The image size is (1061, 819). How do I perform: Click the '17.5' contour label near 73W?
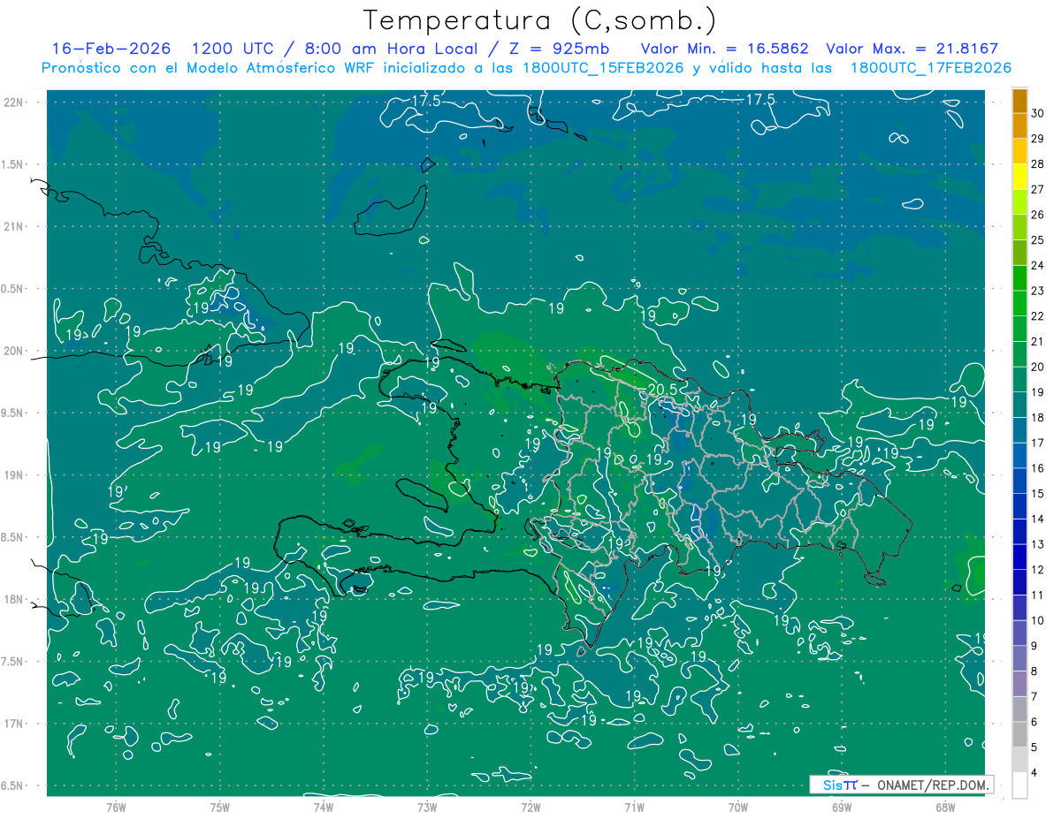(x=426, y=101)
